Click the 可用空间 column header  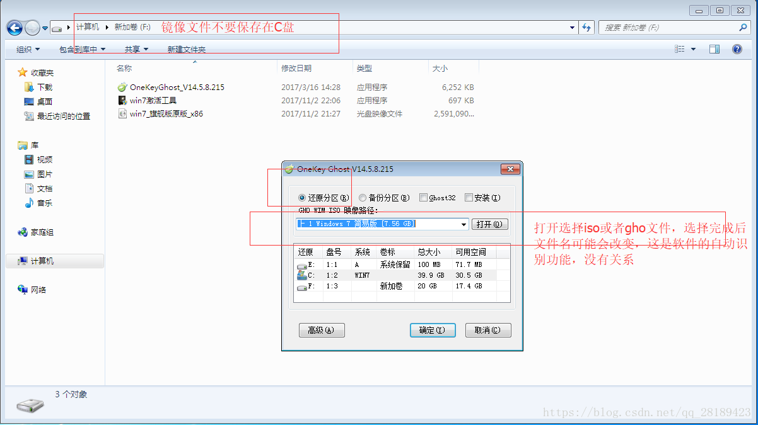(474, 252)
